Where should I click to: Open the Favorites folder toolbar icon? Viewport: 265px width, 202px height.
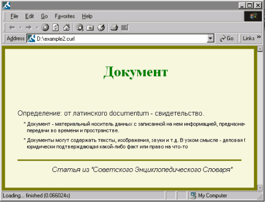[x=90, y=27]
